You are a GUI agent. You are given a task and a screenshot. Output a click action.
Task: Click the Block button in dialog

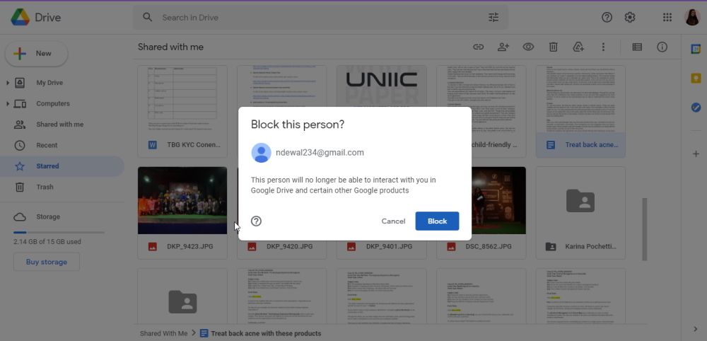point(437,221)
